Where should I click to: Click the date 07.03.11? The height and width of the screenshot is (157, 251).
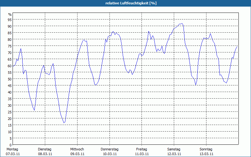13,154
